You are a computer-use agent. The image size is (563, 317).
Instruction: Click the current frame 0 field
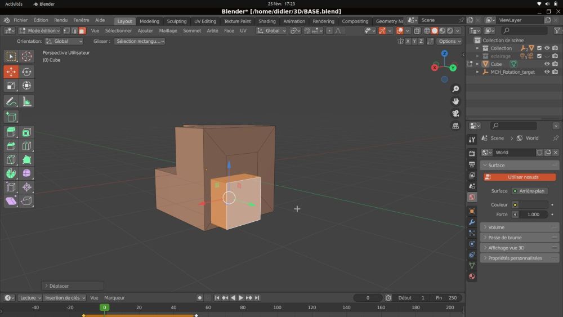(368, 298)
